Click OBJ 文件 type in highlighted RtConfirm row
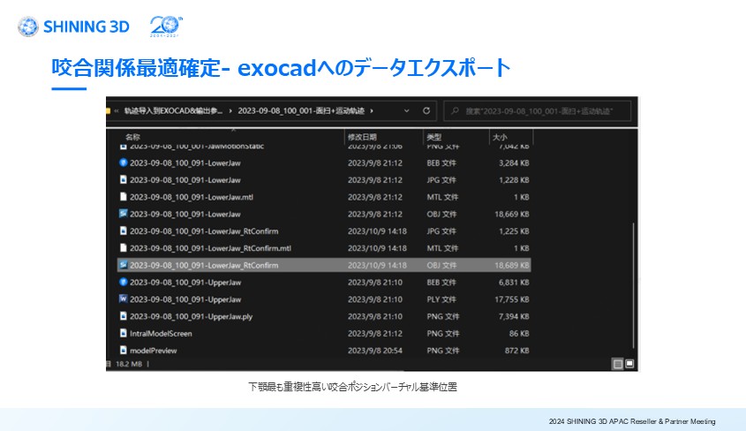 [x=441, y=265]
